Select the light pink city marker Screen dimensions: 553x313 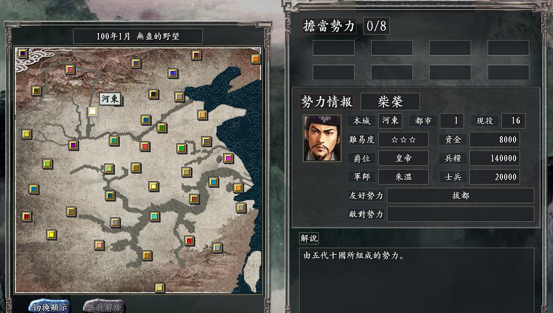[99, 244]
